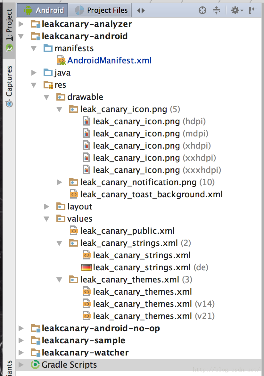Image resolution: width=264 pixels, height=376 pixels.
Task: Select the Android view tab
Action: [44, 11]
